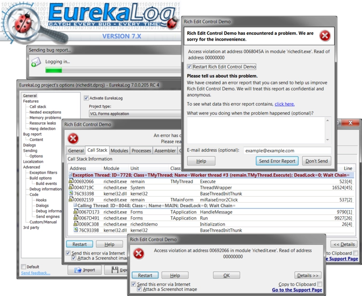
Task: Click error icon in bottom access violation dialog
Action: point(139,254)
